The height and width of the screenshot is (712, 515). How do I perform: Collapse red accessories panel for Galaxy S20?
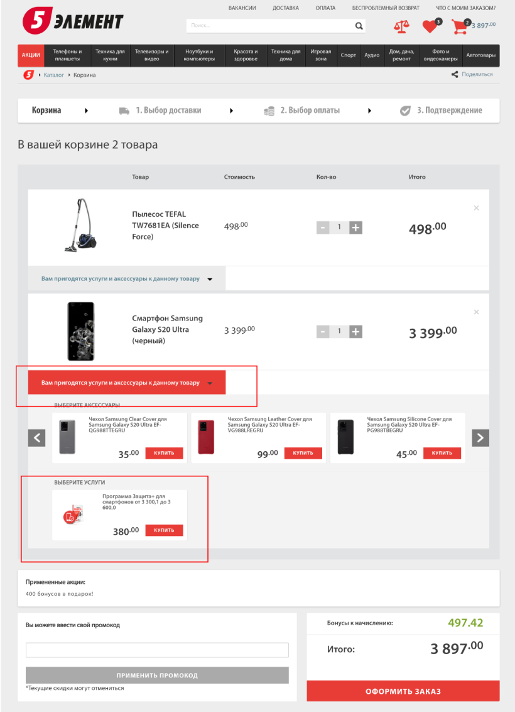coord(127,383)
